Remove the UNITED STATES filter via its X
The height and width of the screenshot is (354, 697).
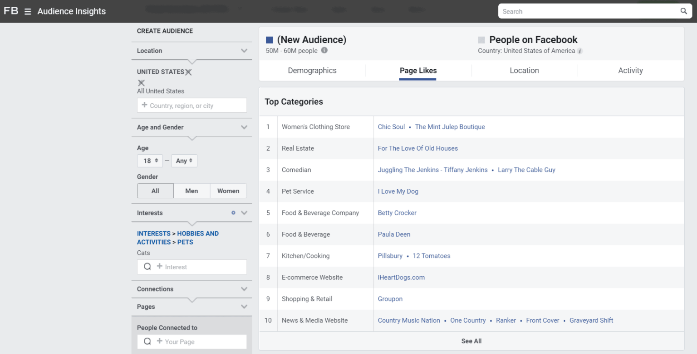(x=188, y=72)
